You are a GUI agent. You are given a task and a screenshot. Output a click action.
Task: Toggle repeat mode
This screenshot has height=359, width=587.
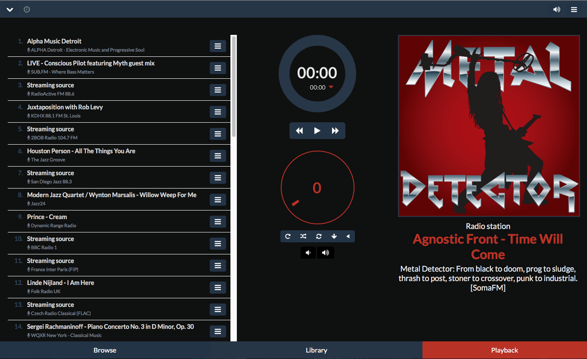288,236
